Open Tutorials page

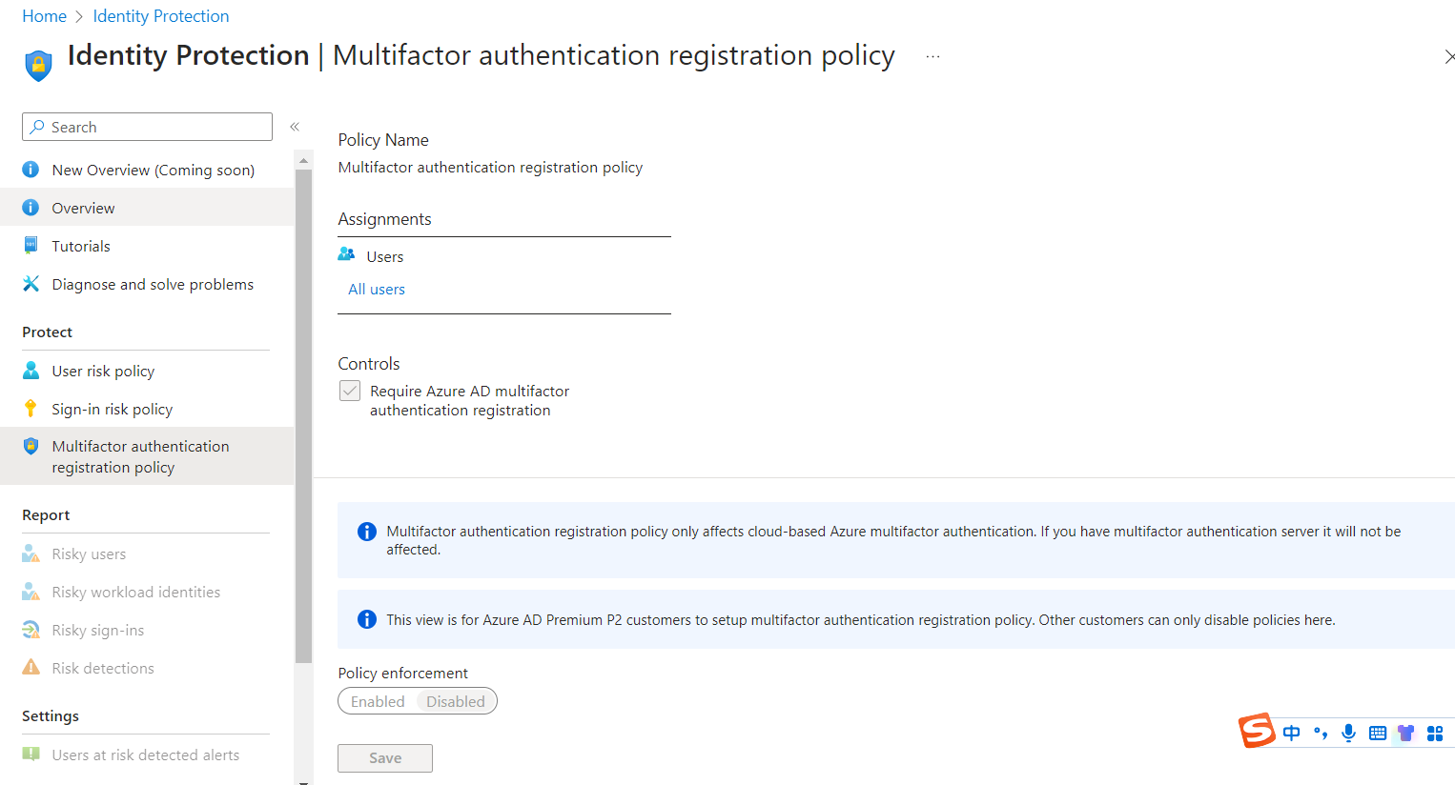[x=81, y=246]
